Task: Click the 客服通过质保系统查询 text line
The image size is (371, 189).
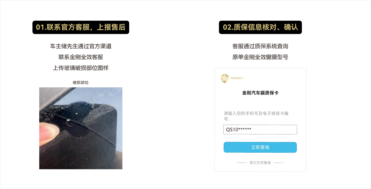Action: pos(260,46)
